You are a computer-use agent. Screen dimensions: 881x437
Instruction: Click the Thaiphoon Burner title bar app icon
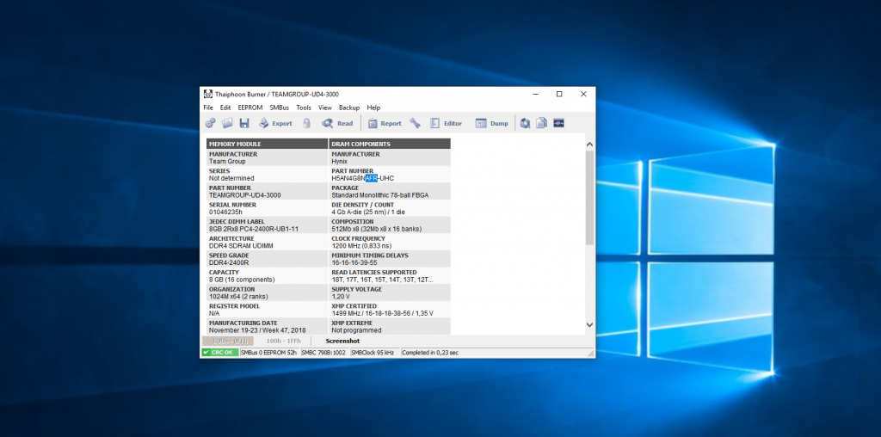pyautogui.click(x=208, y=95)
